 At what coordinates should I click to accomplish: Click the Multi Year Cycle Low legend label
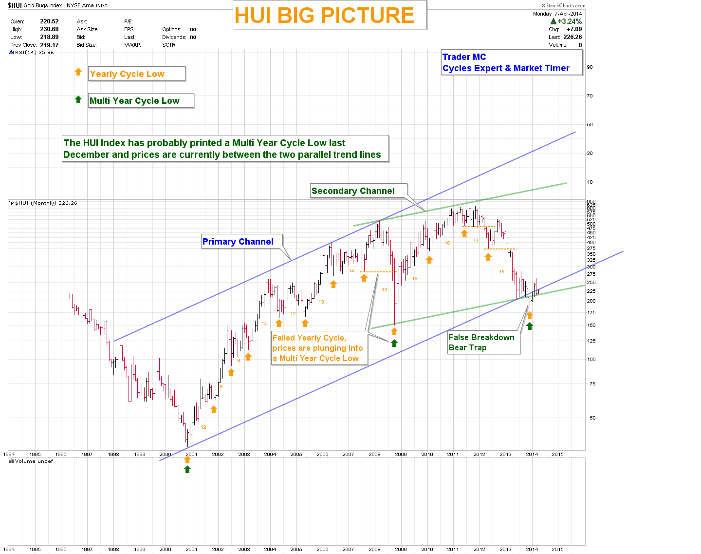click(x=141, y=101)
